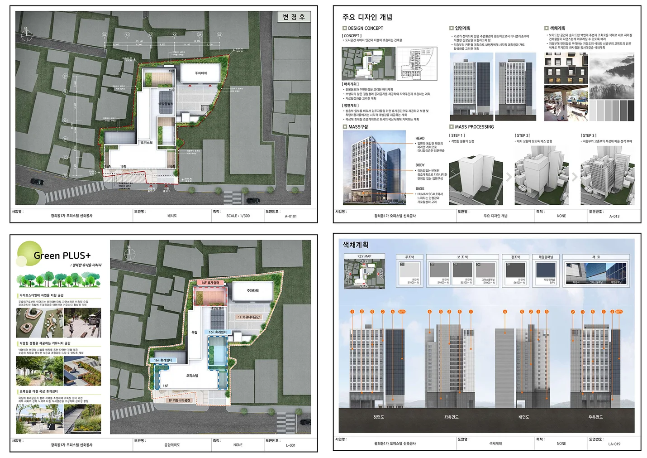Select '초록빛을 더한 옥상 휴게쉼터' heading

(x=38, y=391)
